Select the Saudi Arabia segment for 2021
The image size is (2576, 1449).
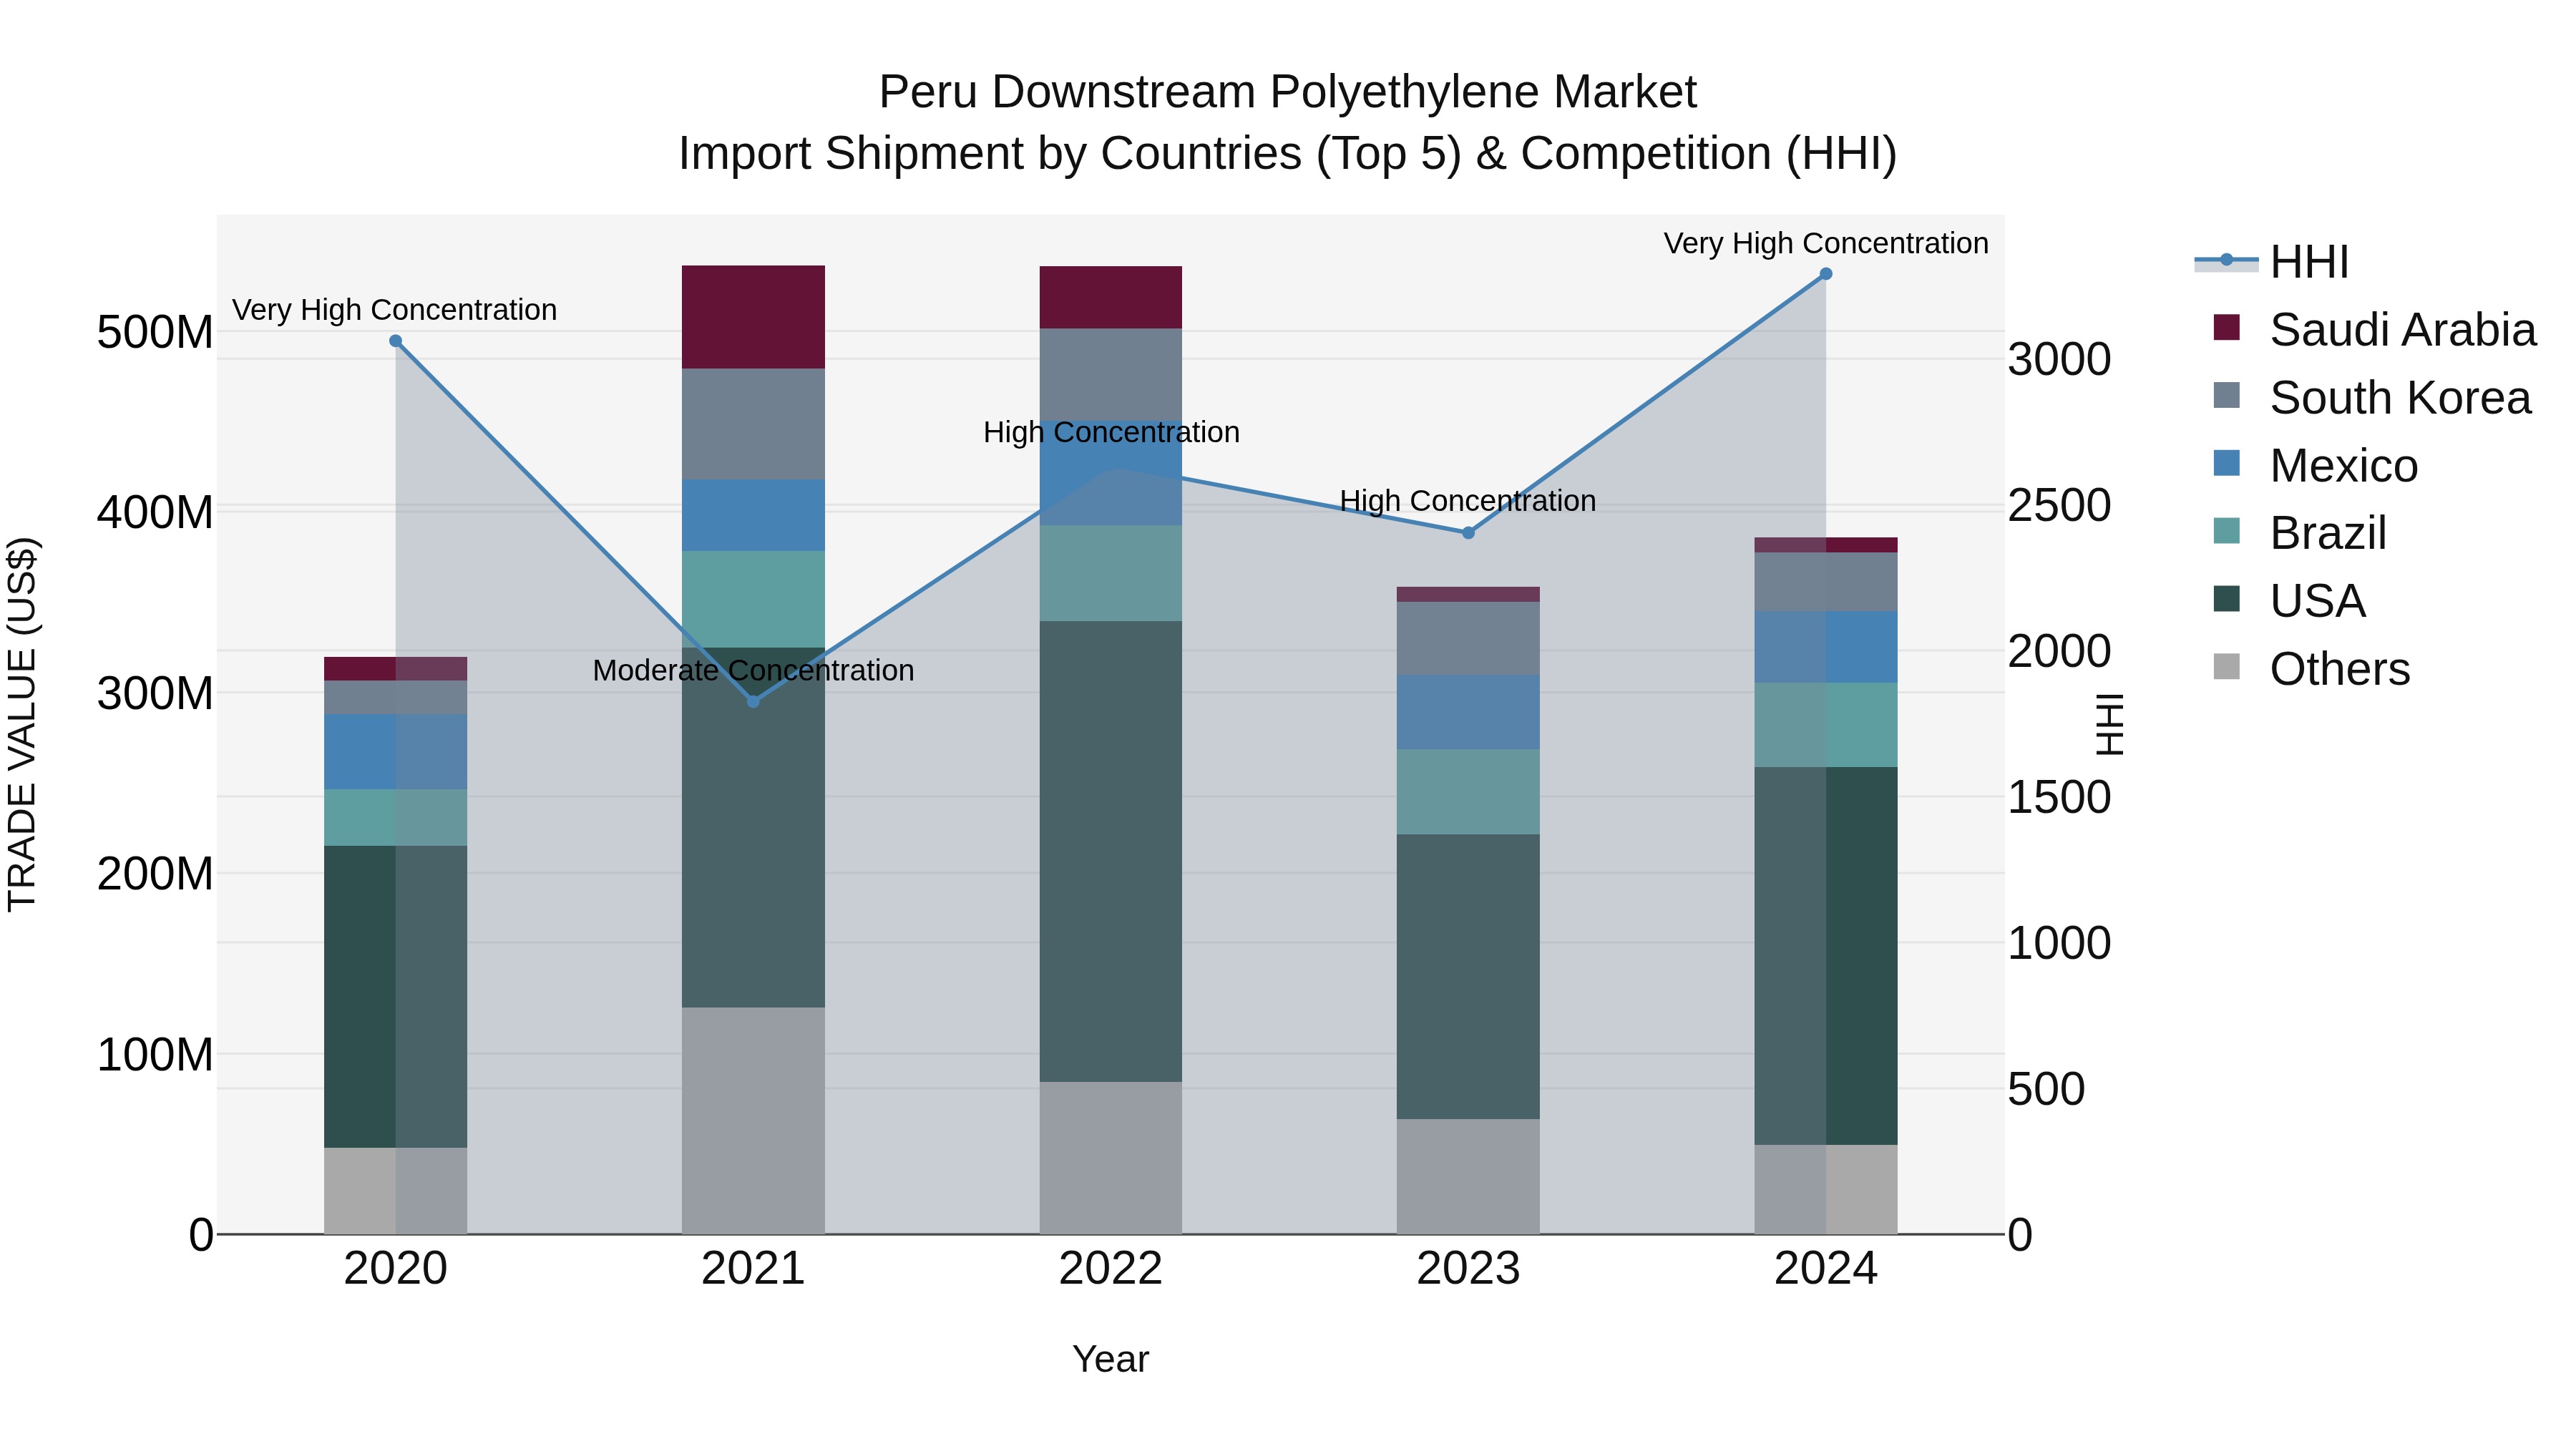pos(754,317)
